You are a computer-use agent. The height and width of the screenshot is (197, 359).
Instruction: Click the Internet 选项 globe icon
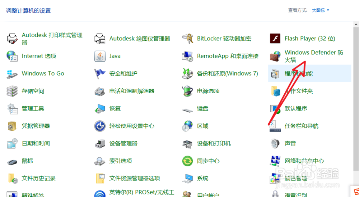(x=12, y=56)
